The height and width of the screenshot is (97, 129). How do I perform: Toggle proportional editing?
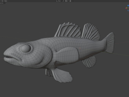[x=70, y=1]
